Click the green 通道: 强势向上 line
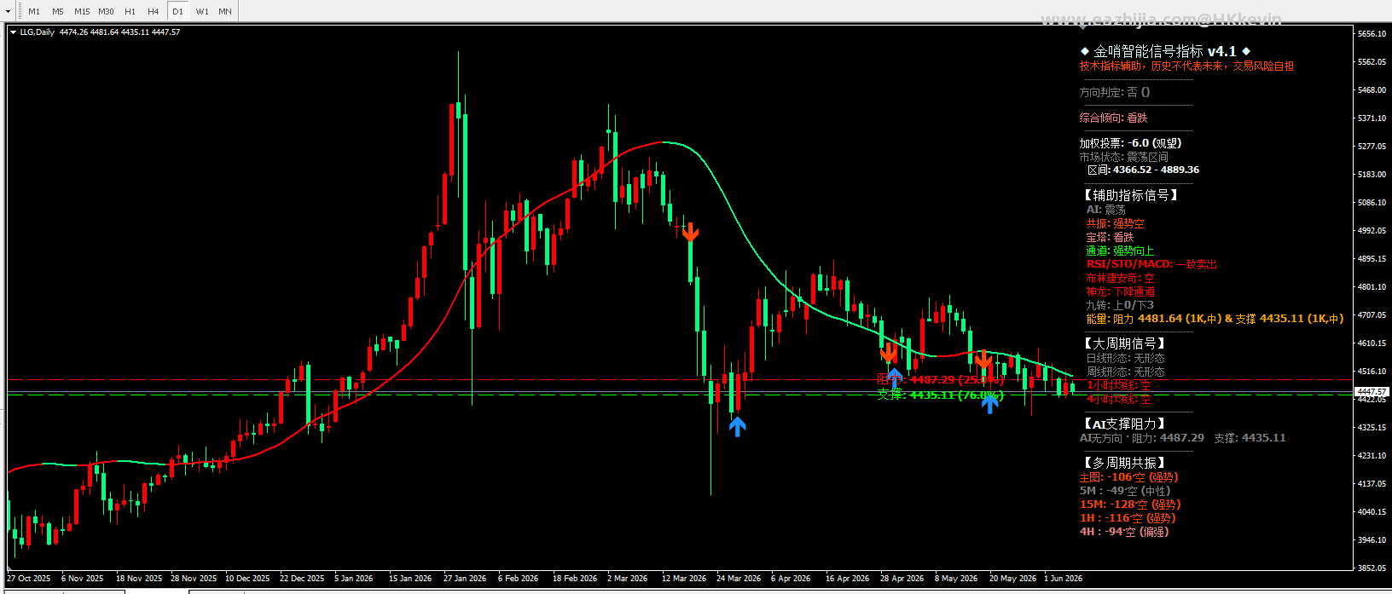The height and width of the screenshot is (594, 1392). click(1120, 251)
